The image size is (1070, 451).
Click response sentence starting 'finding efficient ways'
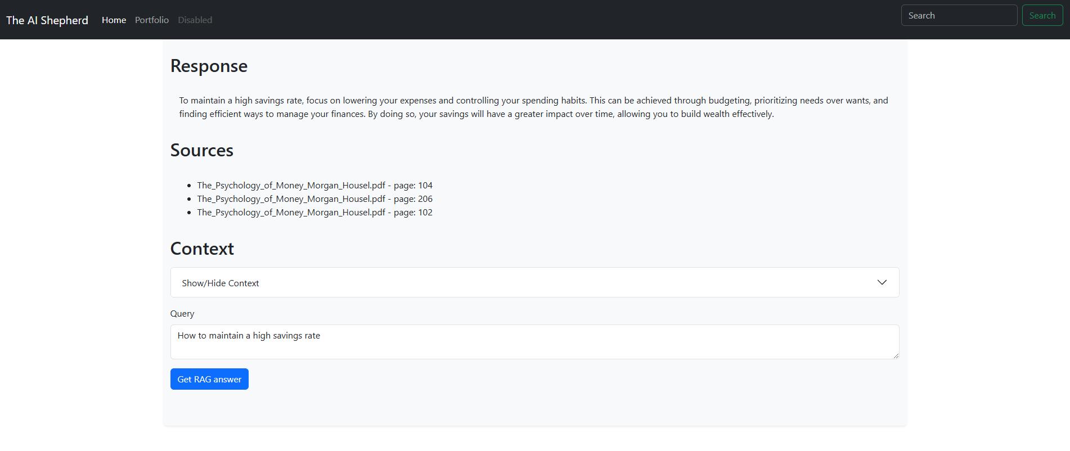pyautogui.click(x=476, y=114)
